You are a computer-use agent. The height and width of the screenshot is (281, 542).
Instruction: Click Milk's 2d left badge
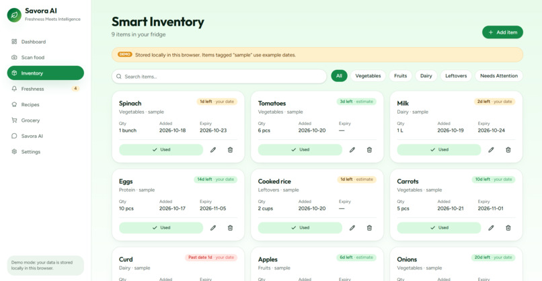495,102
